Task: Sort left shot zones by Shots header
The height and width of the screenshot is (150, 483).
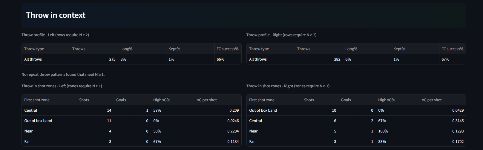Action: pos(95,100)
